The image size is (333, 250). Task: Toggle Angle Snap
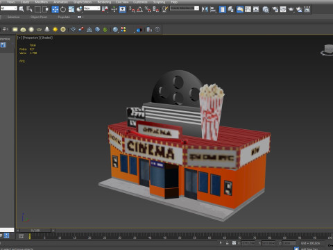click(140, 9)
